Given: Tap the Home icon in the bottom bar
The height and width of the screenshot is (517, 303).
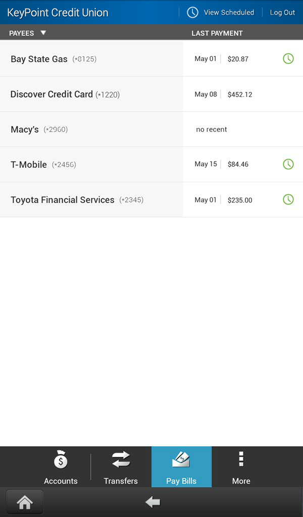Looking at the screenshot, I should tap(24, 502).
